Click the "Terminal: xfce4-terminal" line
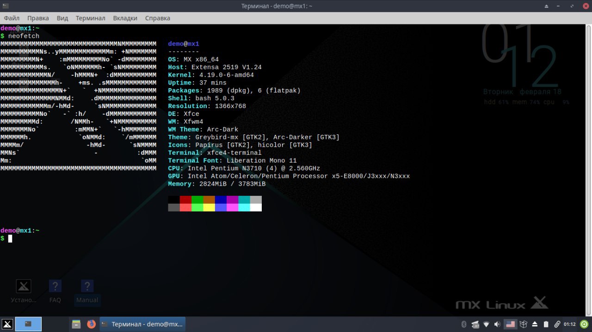The height and width of the screenshot is (332, 592). click(x=215, y=153)
